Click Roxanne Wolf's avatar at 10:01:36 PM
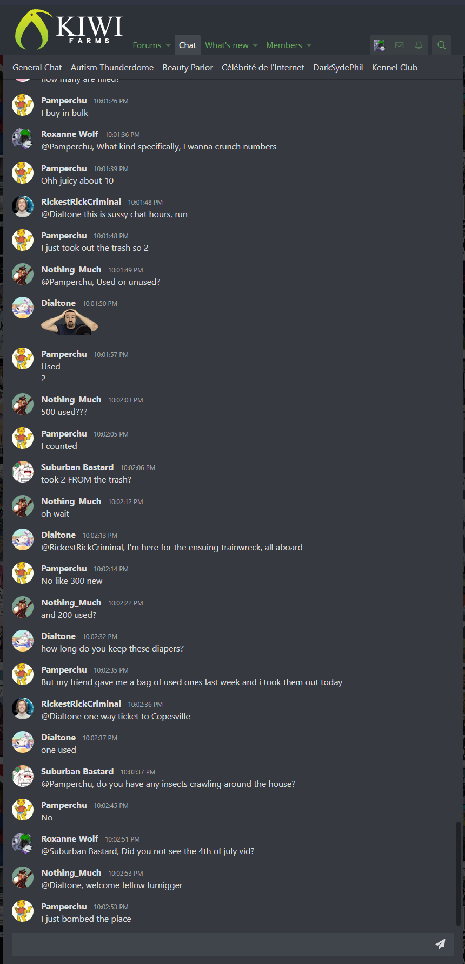The image size is (465, 964). [x=23, y=139]
